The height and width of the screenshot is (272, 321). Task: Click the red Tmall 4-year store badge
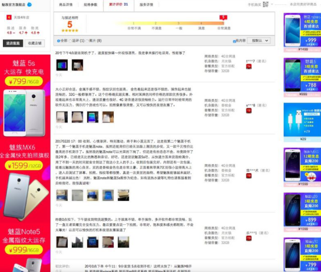click(x=9, y=18)
